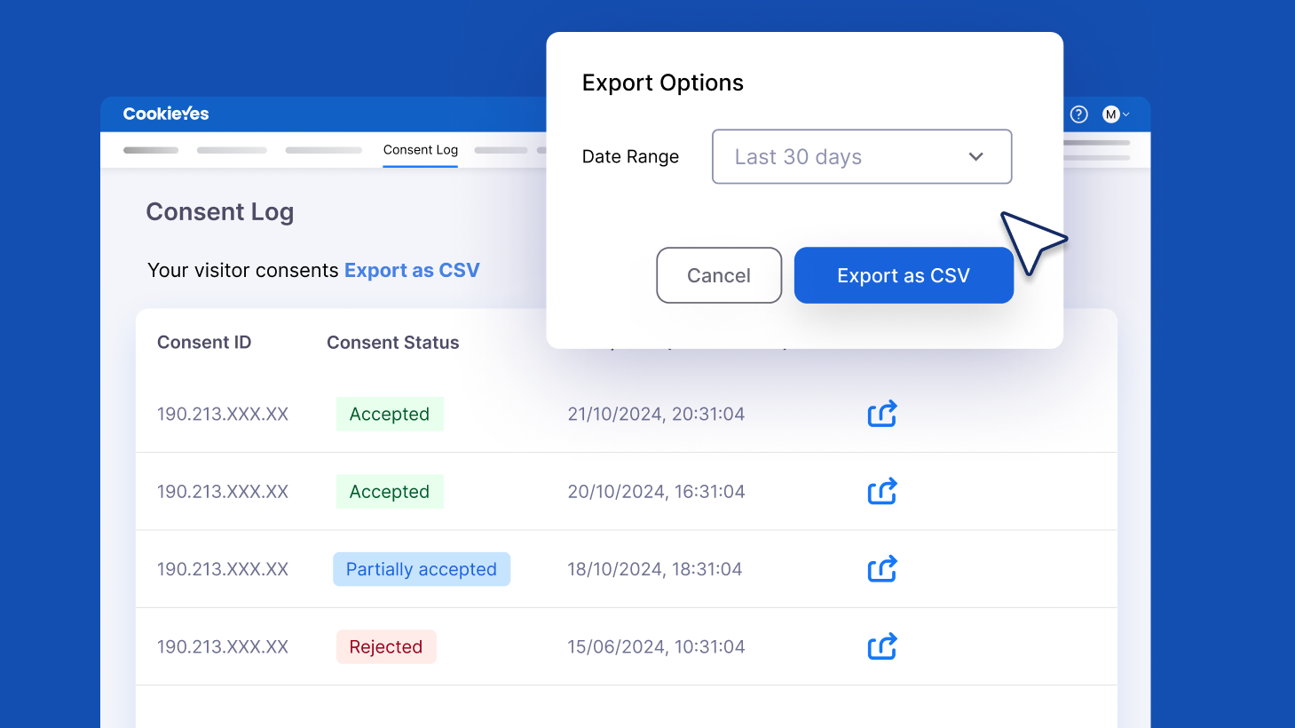
Task: Switch to the Consent Log tab
Action: click(x=420, y=150)
